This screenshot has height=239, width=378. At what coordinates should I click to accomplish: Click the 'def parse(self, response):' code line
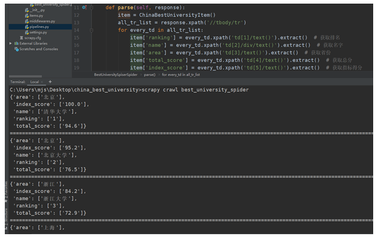click(145, 7)
